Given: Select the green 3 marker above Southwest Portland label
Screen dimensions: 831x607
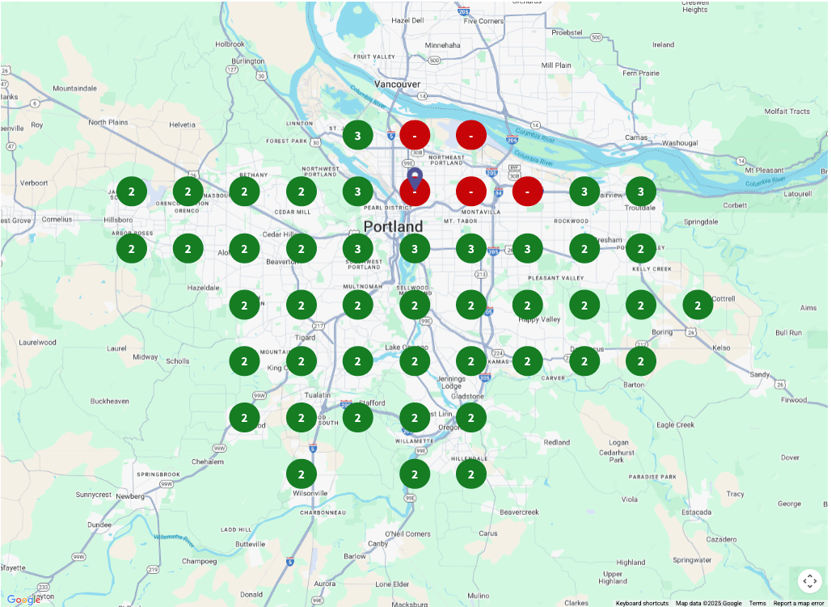Looking at the screenshot, I should coord(358,249).
